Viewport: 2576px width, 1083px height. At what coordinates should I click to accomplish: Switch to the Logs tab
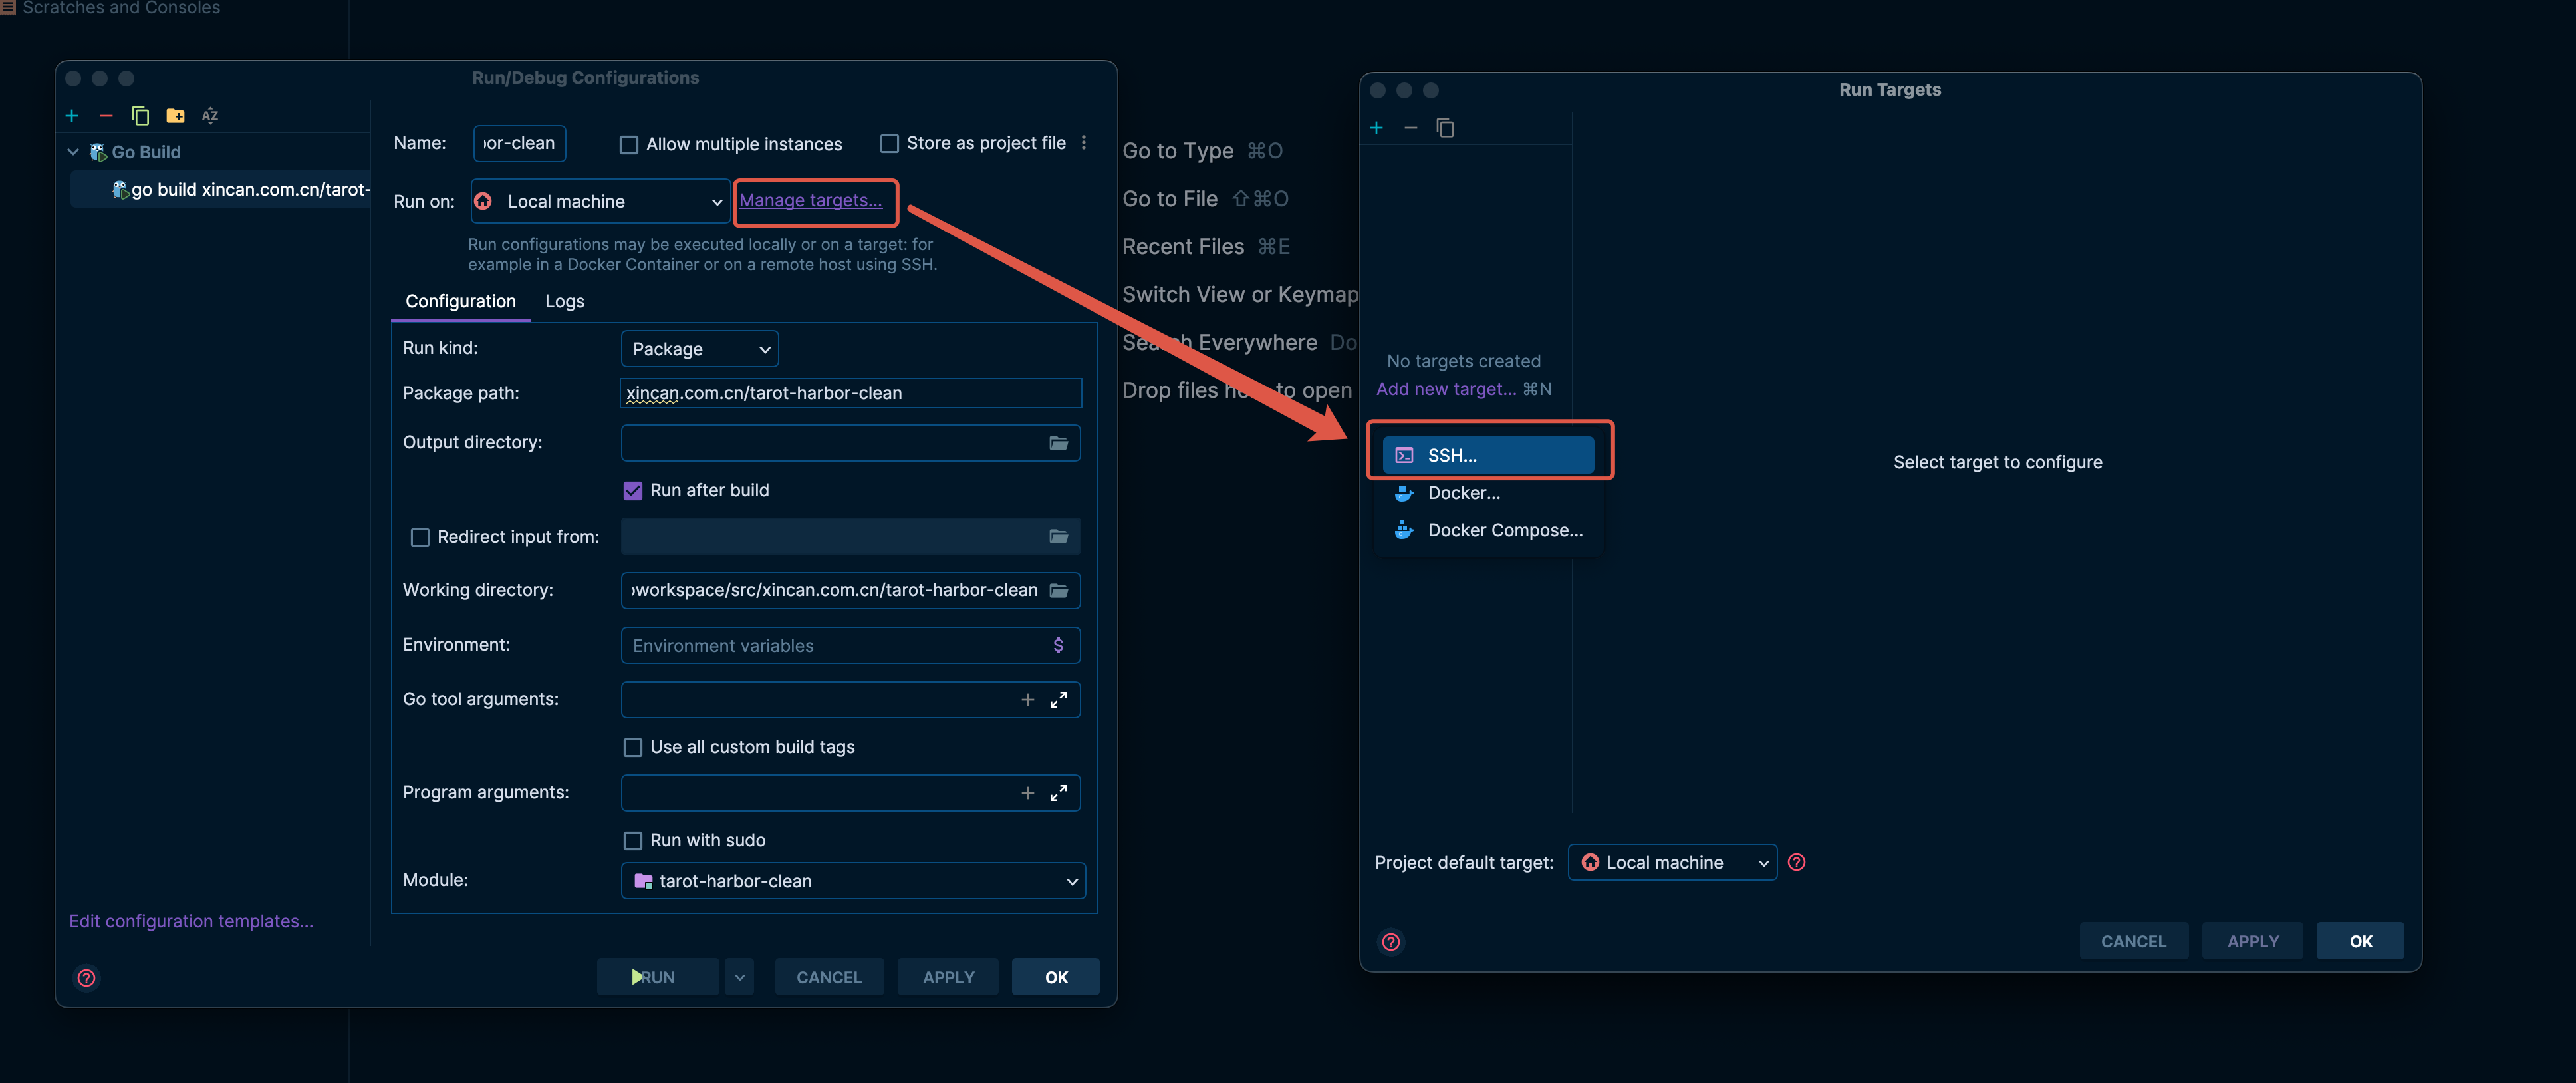point(564,301)
